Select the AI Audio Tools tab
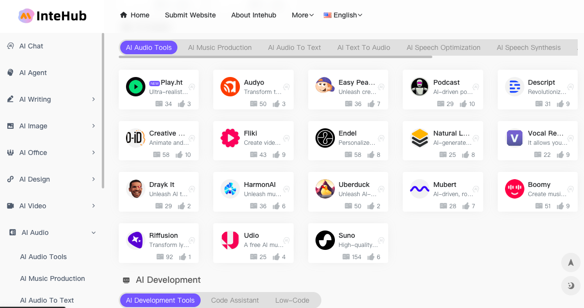The height and width of the screenshot is (308, 584). tap(149, 47)
